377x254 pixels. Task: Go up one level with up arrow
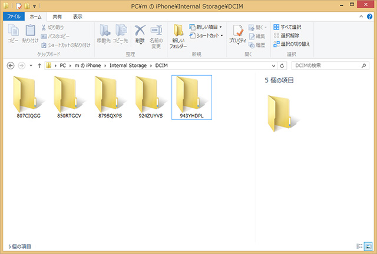[x=39, y=65]
